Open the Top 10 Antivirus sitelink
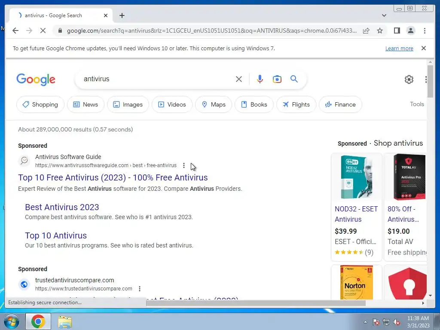 pyautogui.click(x=56, y=235)
